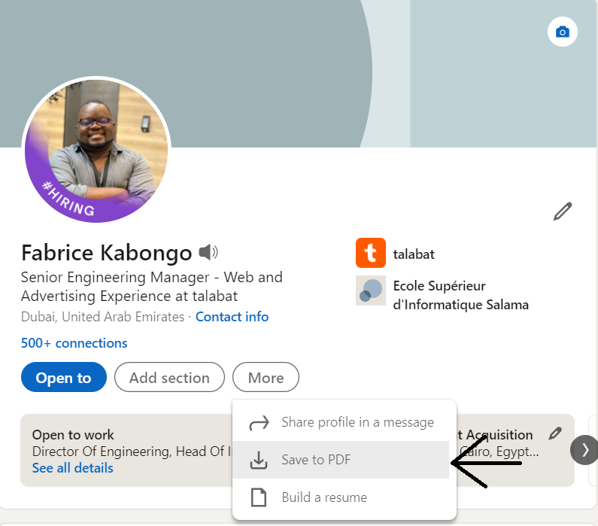Image resolution: width=598 pixels, height=526 pixels.
Task: Click the Add section button
Action: point(169,378)
